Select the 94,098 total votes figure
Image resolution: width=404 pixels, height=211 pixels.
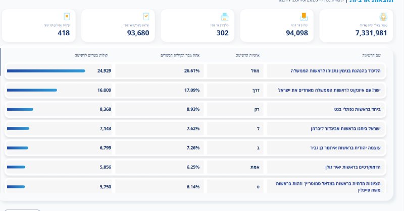click(297, 33)
